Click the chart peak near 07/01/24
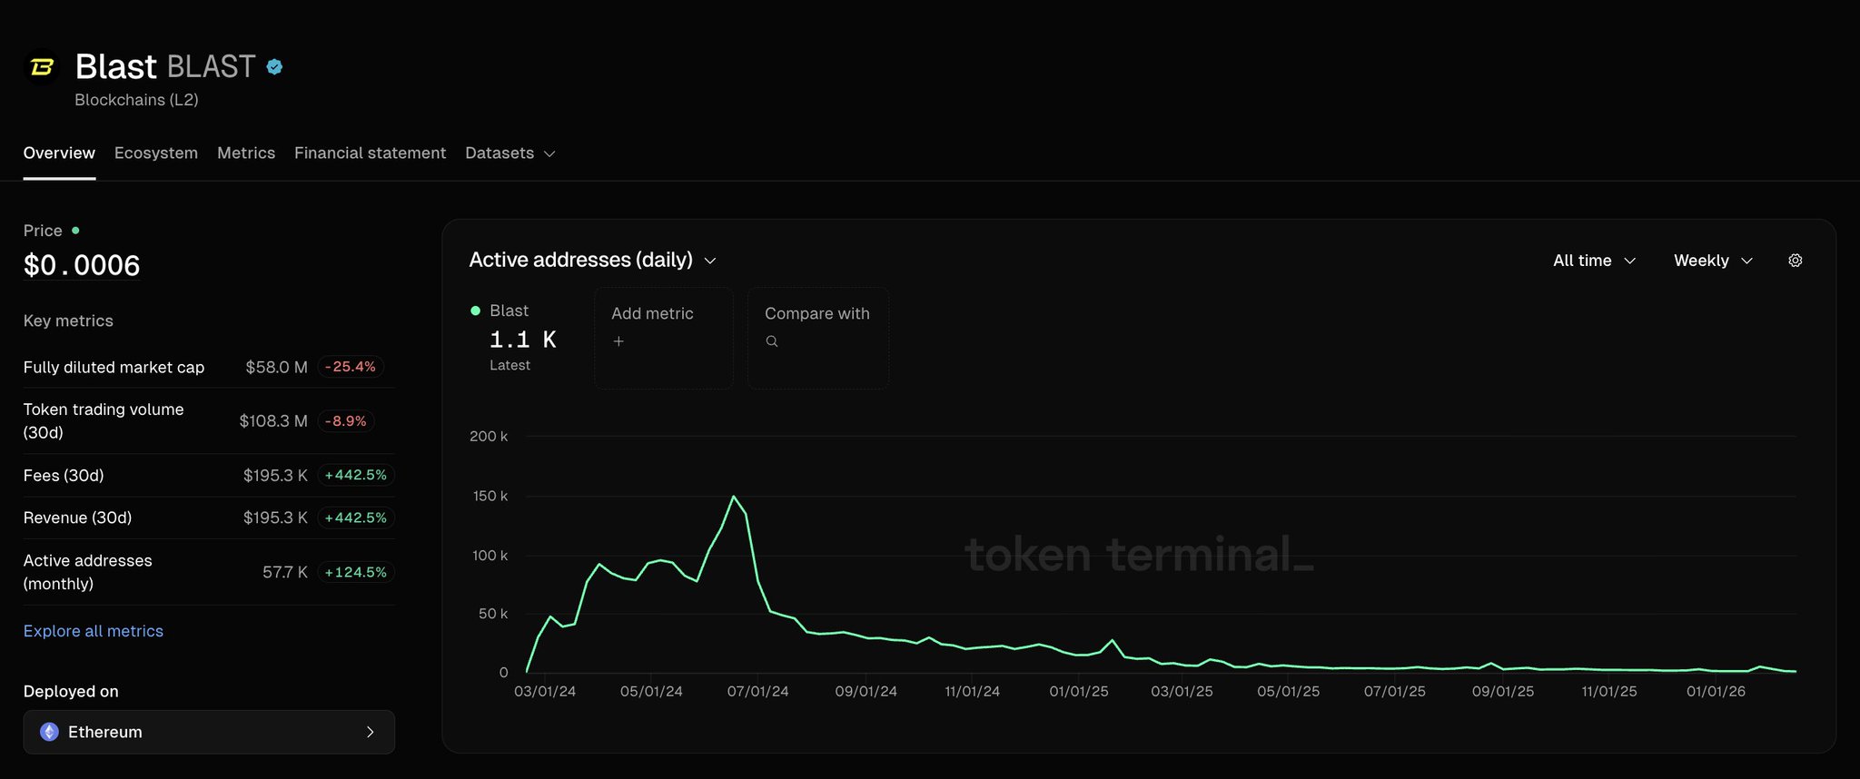This screenshot has width=1860, height=779. tap(733, 496)
